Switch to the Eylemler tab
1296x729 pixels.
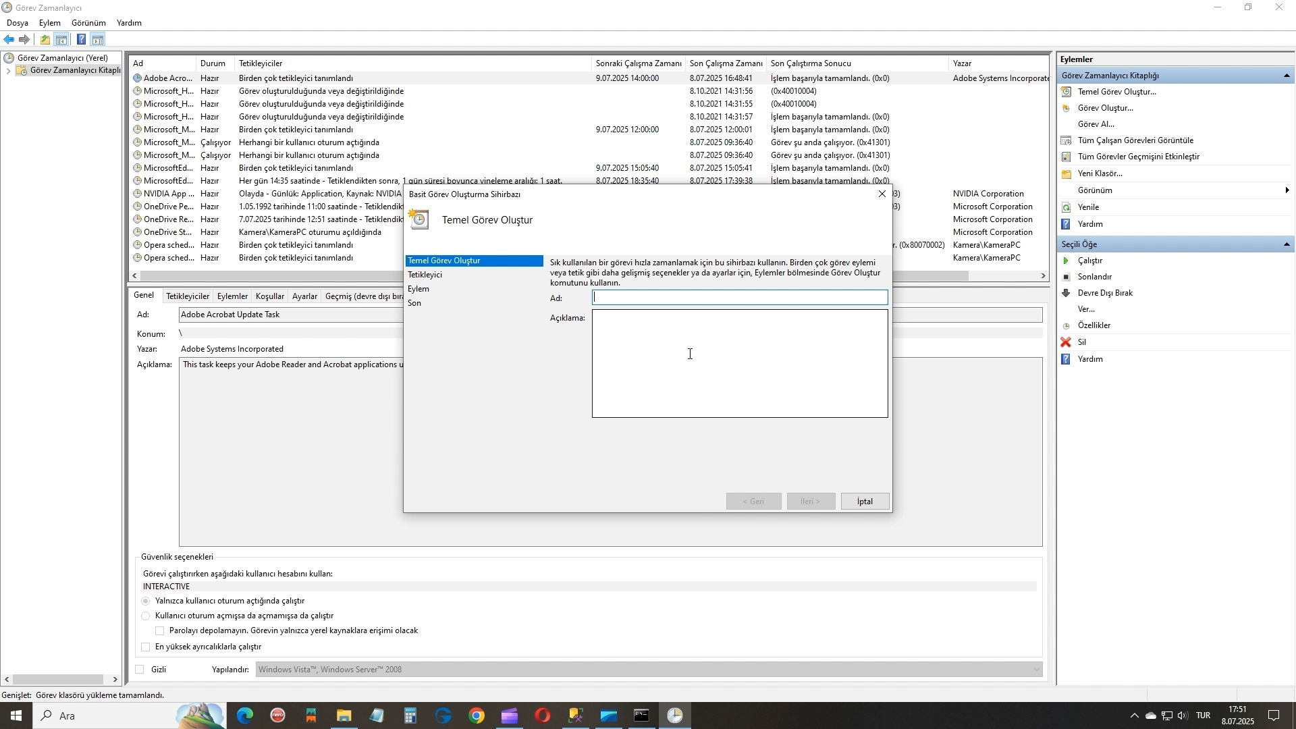[232, 296]
